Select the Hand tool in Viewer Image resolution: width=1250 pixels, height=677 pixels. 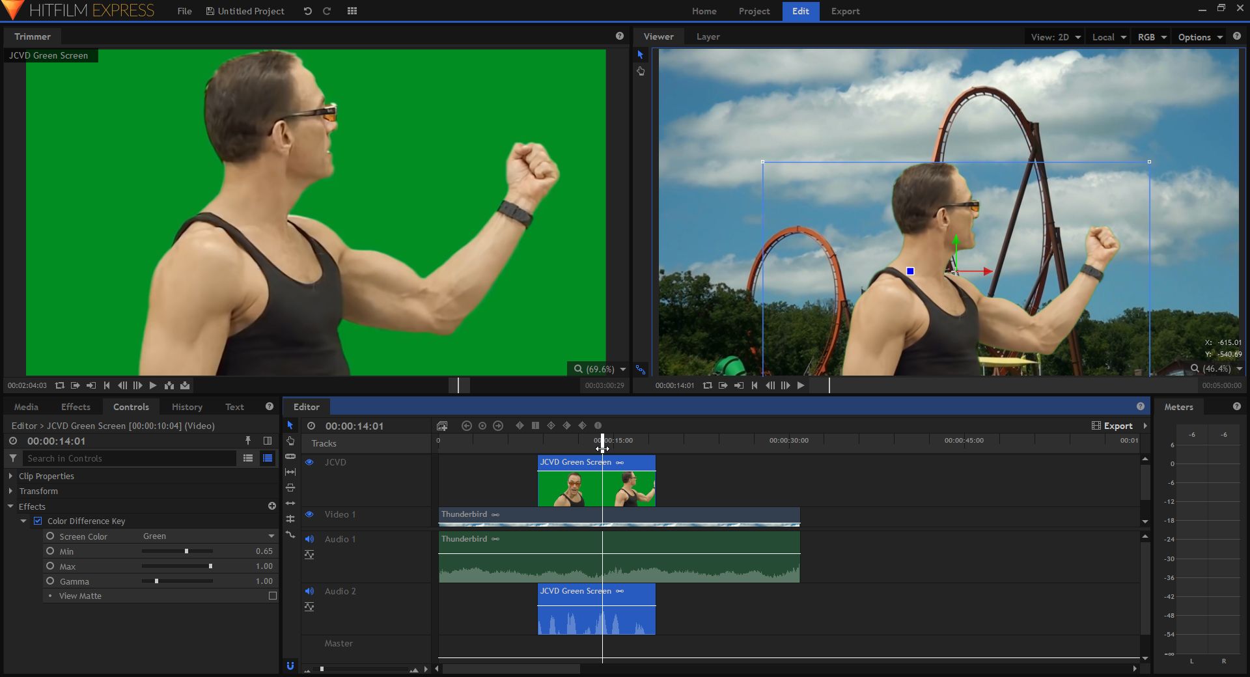(641, 71)
